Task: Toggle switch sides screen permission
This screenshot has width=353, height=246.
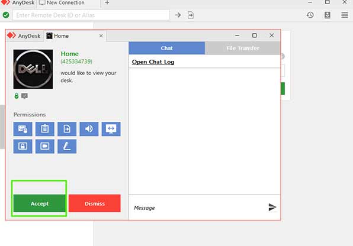Action: [111, 129]
